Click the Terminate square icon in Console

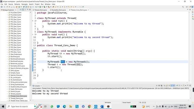click(157, 85)
